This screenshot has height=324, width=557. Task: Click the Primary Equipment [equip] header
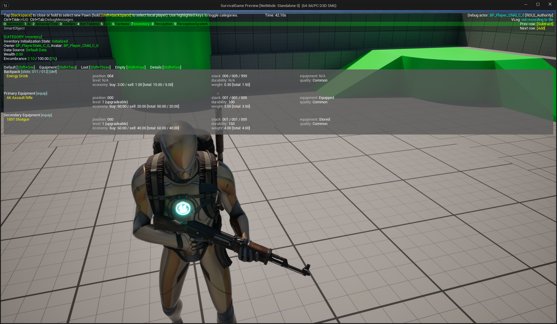pos(25,93)
